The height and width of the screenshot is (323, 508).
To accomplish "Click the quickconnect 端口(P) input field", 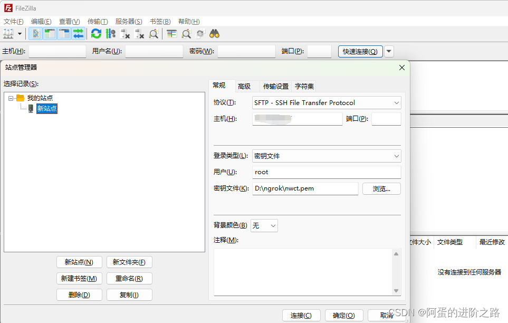I will click(x=319, y=51).
